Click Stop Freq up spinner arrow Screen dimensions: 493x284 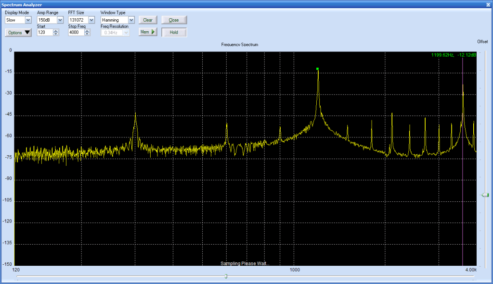tap(87, 31)
